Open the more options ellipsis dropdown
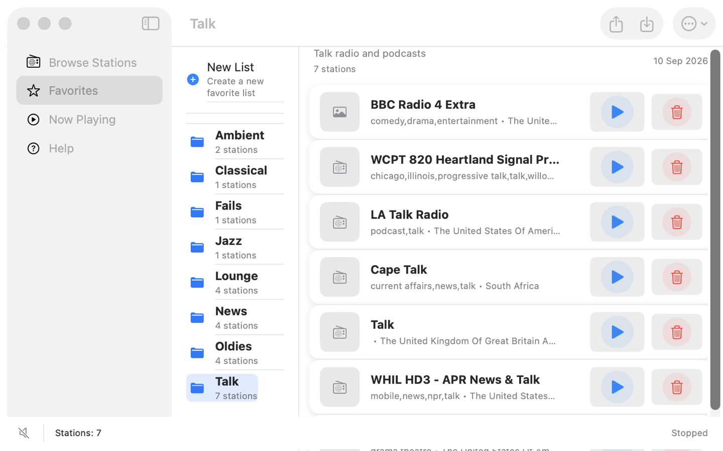723x451 pixels. [694, 24]
